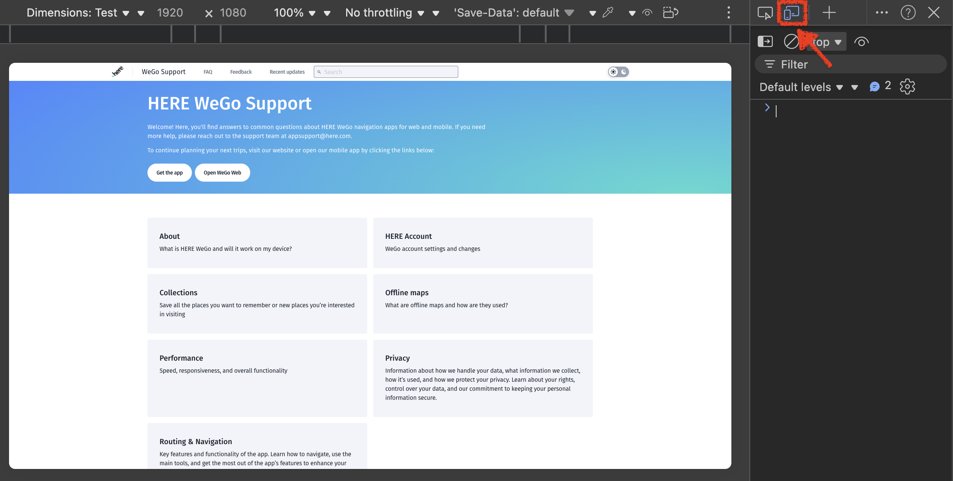This screenshot has width=953, height=481.
Task: Open the FAQ nav item
Action: 208,72
